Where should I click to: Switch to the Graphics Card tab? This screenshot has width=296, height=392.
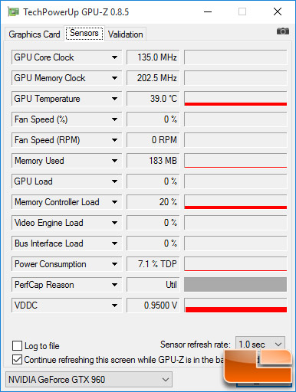(35, 34)
